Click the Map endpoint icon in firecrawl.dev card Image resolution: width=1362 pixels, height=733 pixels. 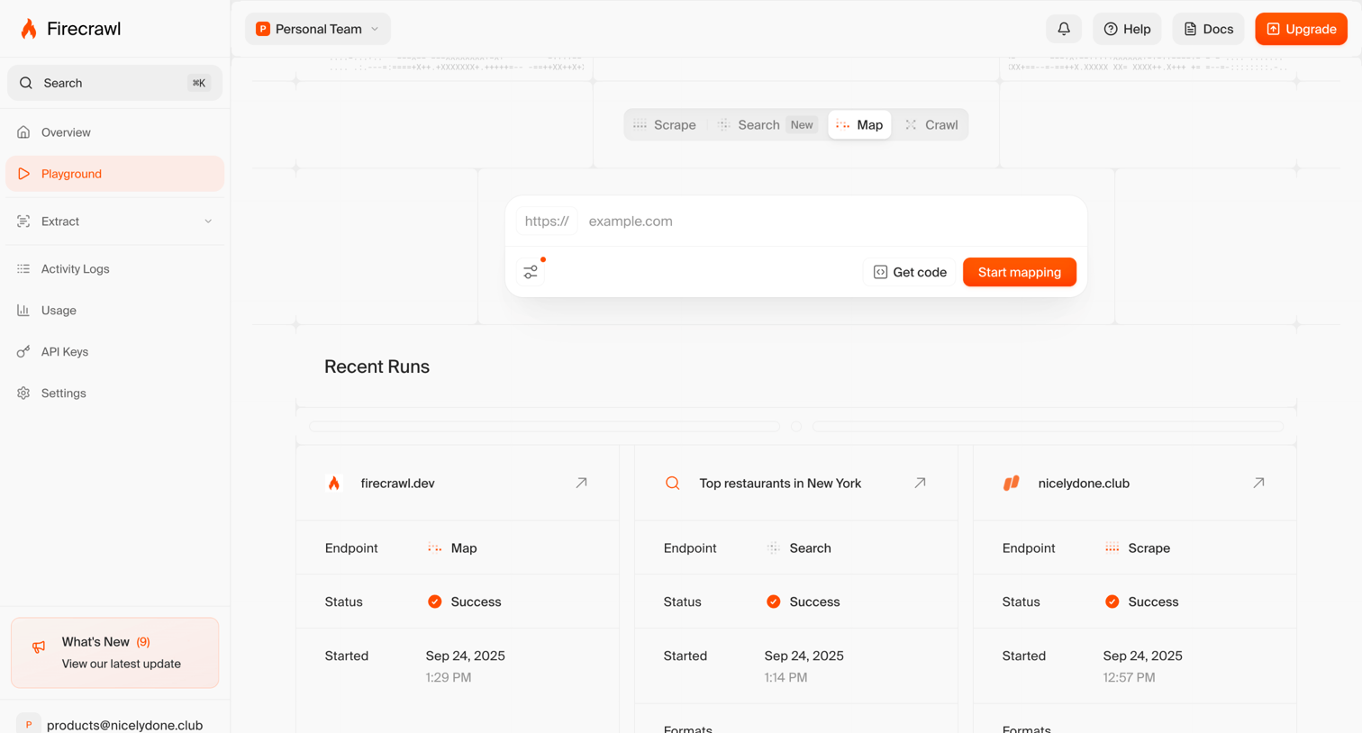[435, 547]
